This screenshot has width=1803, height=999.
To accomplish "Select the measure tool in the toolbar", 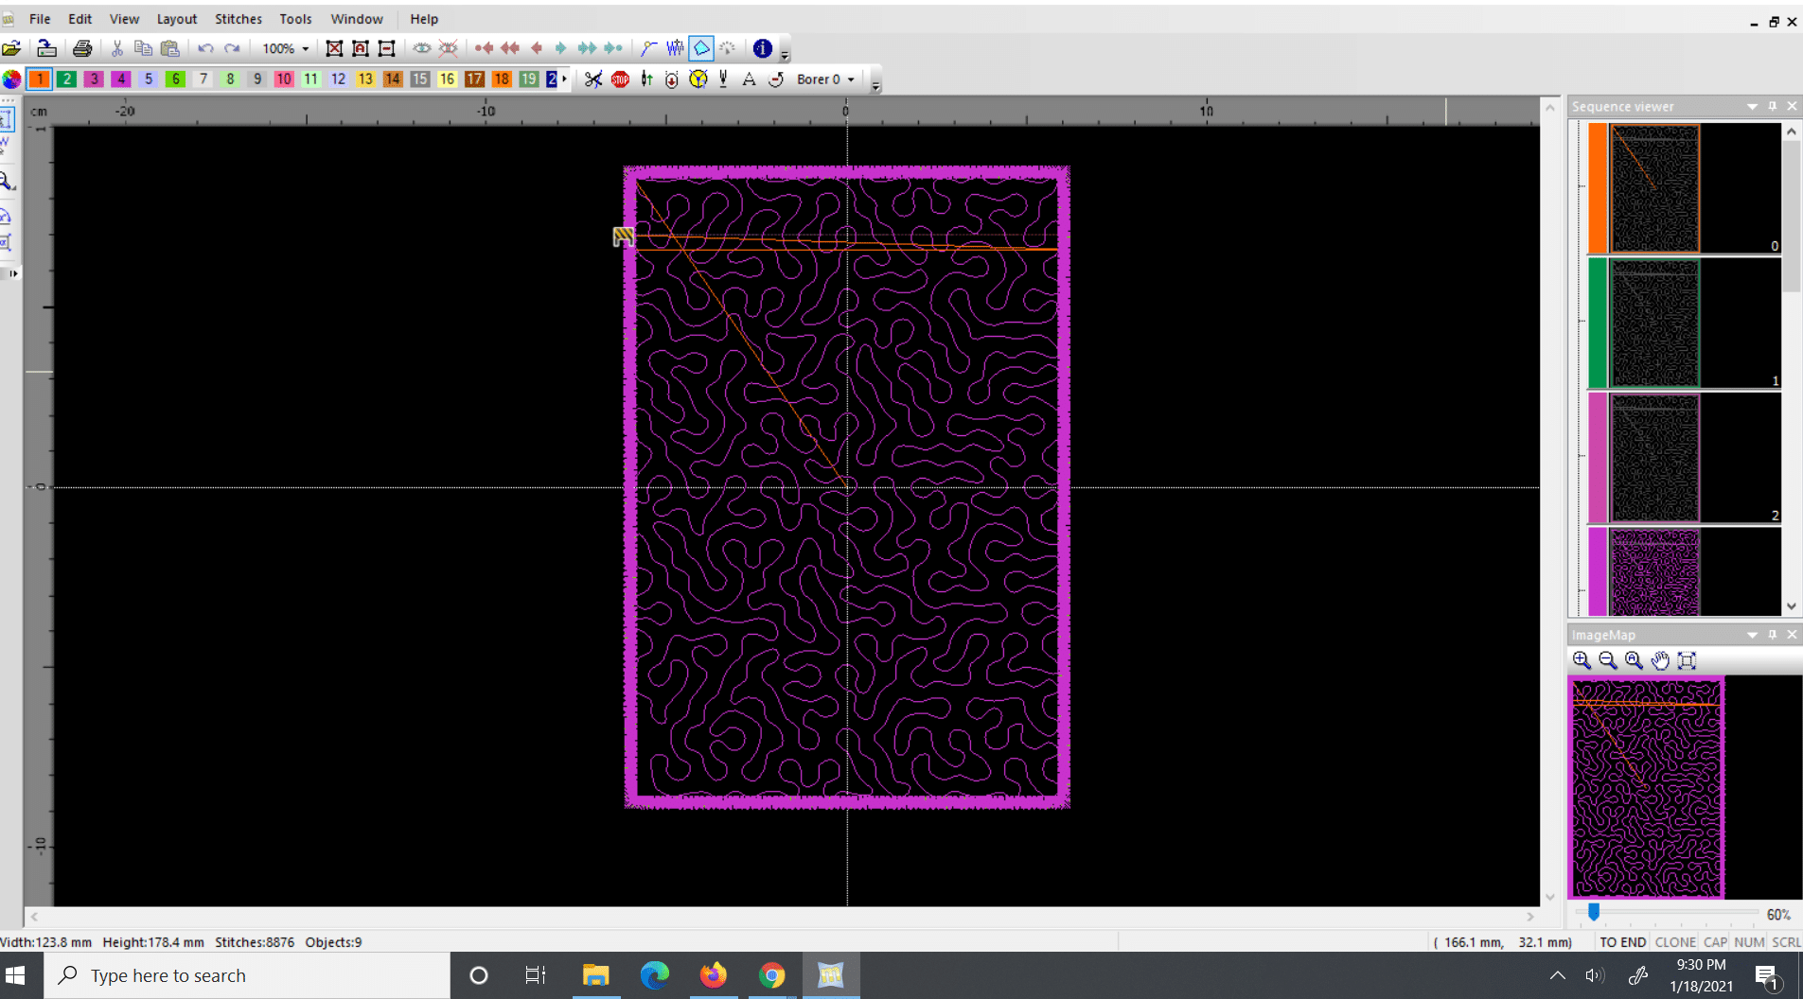I will click(647, 48).
